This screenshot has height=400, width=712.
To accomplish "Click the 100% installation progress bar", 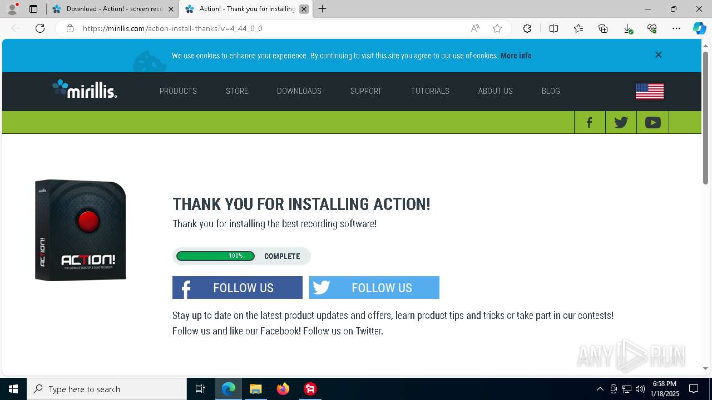I will click(x=215, y=256).
